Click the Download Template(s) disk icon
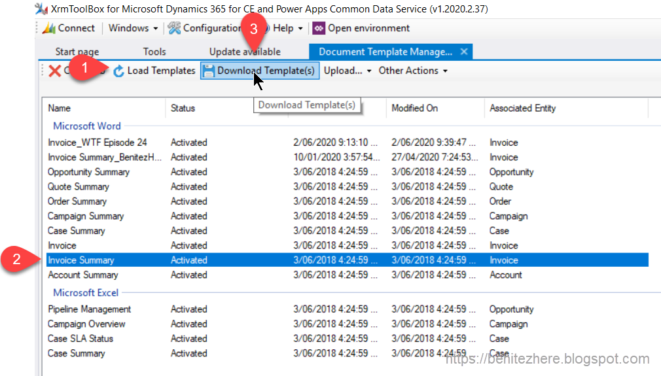Viewport: 661px width, 376px height. tap(208, 71)
